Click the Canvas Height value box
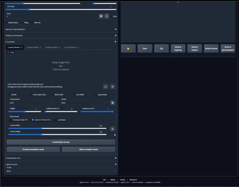239x187 pixels. (101, 132)
